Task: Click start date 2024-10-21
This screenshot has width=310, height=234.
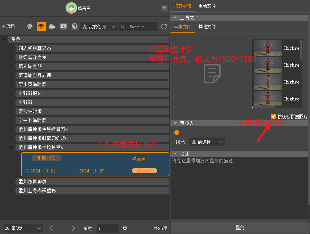Action: click(43, 171)
